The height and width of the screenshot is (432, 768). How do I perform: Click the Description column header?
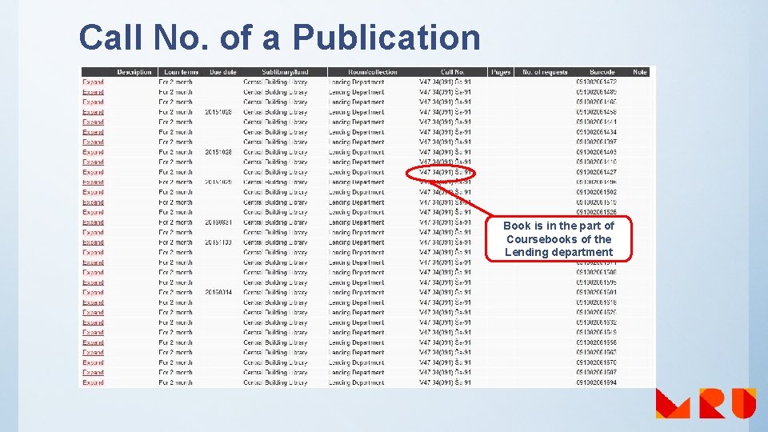(134, 72)
